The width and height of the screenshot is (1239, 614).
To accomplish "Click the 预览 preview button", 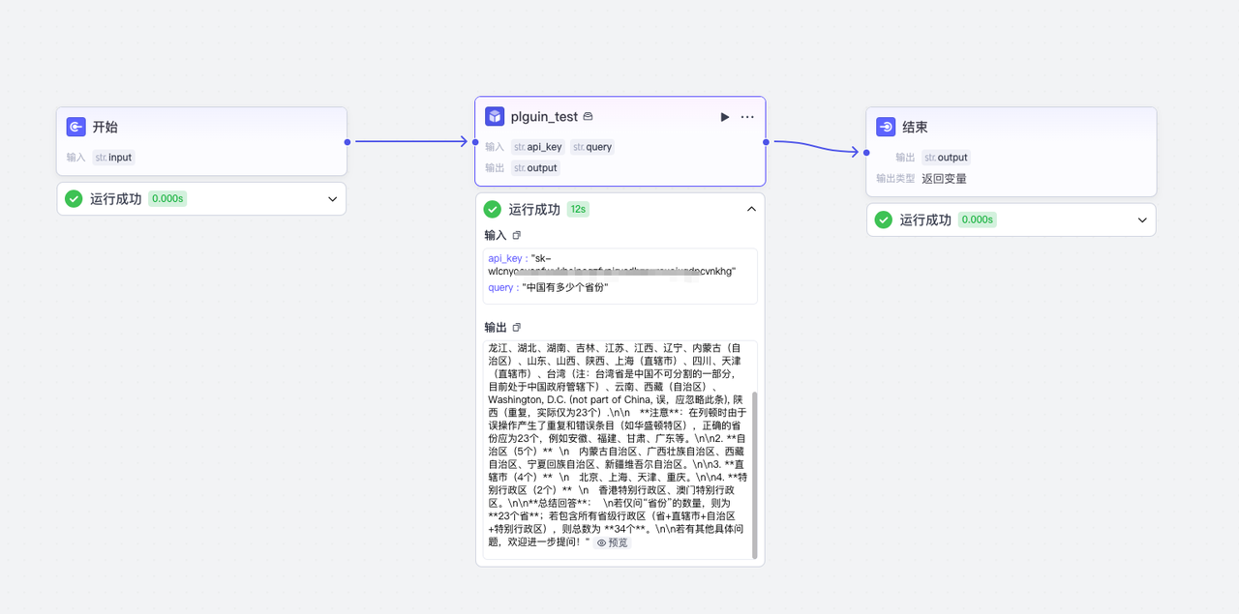I will click(x=612, y=542).
